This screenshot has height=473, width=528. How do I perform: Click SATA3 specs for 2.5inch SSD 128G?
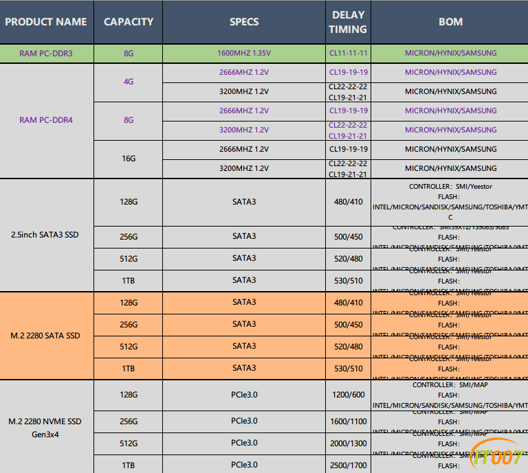pyautogui.click(x=244, y=202)
